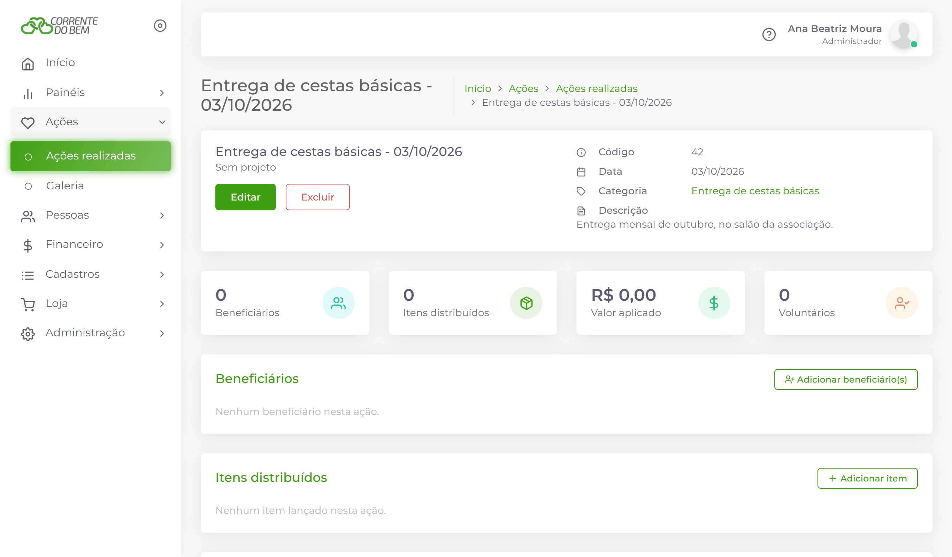Expand the Financeiro chevron
Viewport: 952px width, 557px height.
(x=162, y=245)
